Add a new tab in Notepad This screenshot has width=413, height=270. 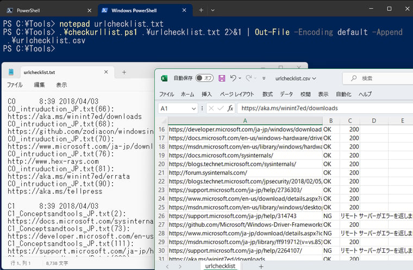coord(124,72)
